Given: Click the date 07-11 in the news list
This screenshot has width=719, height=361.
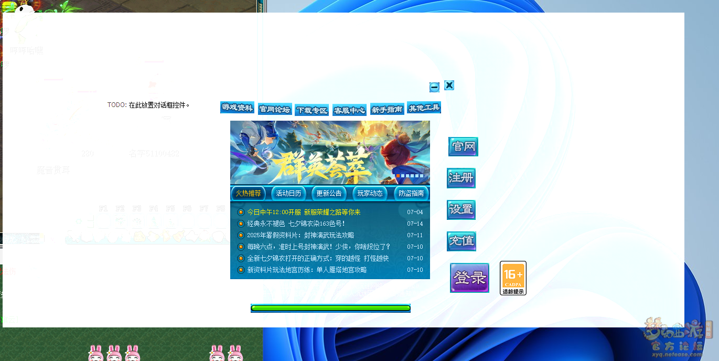Looking at the screenshot, I should pyautogui.click(x=415, y=235).
